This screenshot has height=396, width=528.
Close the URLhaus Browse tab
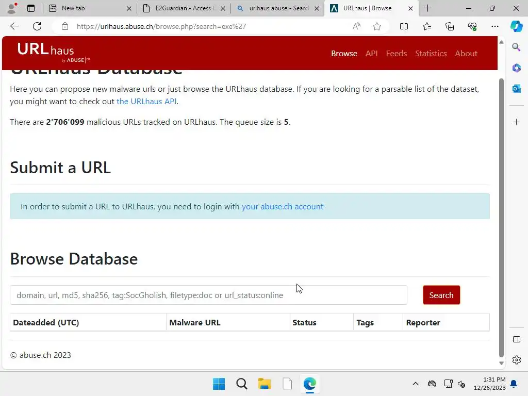click(x=410, y=8)
